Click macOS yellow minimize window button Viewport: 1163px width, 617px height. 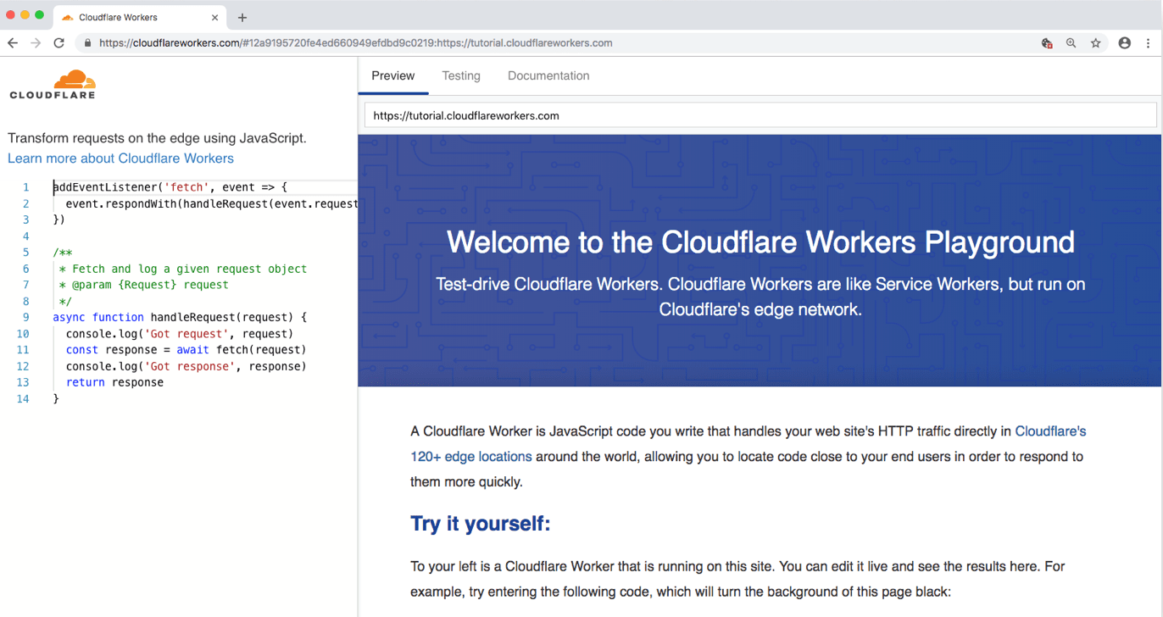tap(25, 15)
